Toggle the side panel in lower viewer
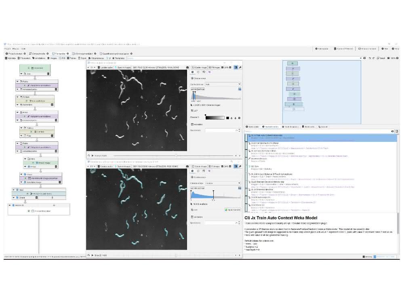This screenshot has width=404, height=303. pos(236,166)
